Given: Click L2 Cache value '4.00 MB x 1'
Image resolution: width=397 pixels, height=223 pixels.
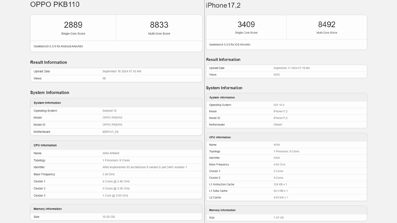Looking at the screenshot, I should 281,198.
